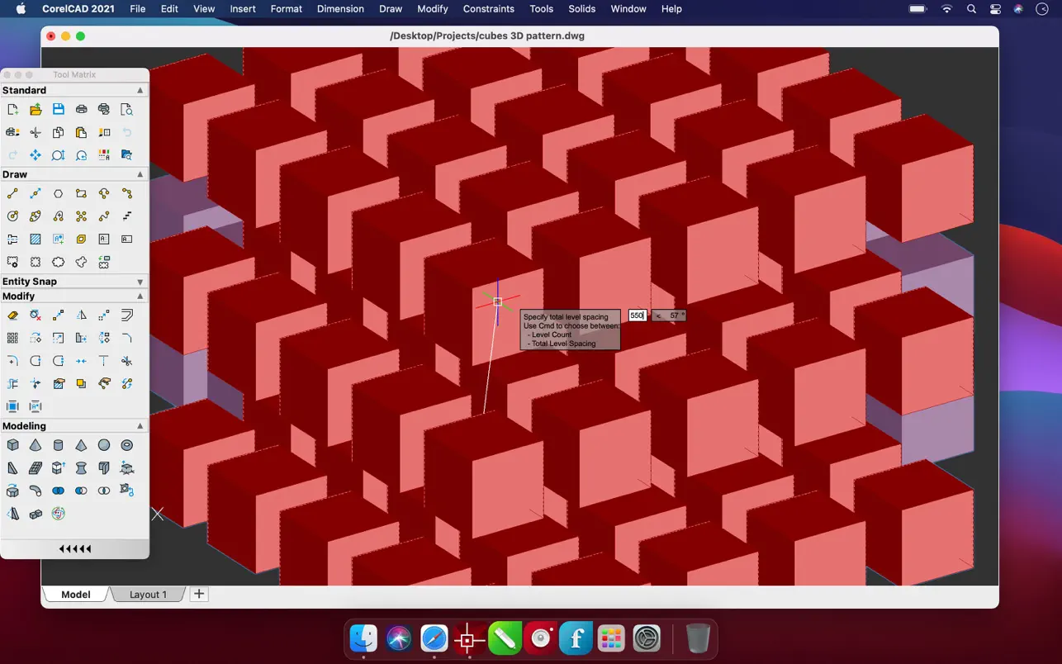Click the Cut scissors icon
The width and height of the screenshot is (1062, 664).
coord(36,132)
